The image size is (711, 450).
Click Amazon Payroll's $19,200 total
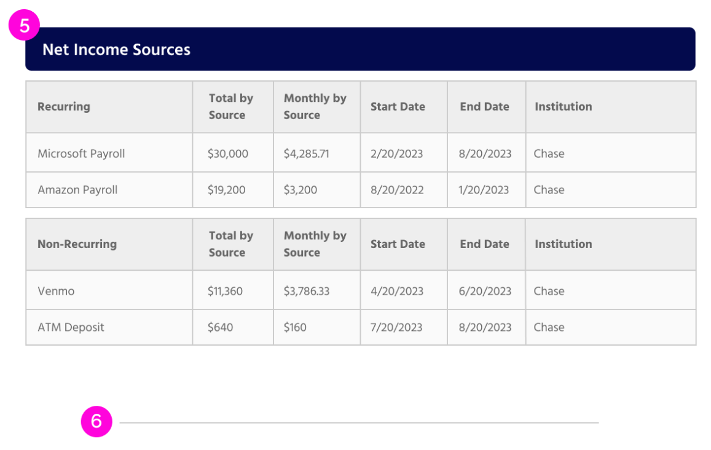(226, 190)
